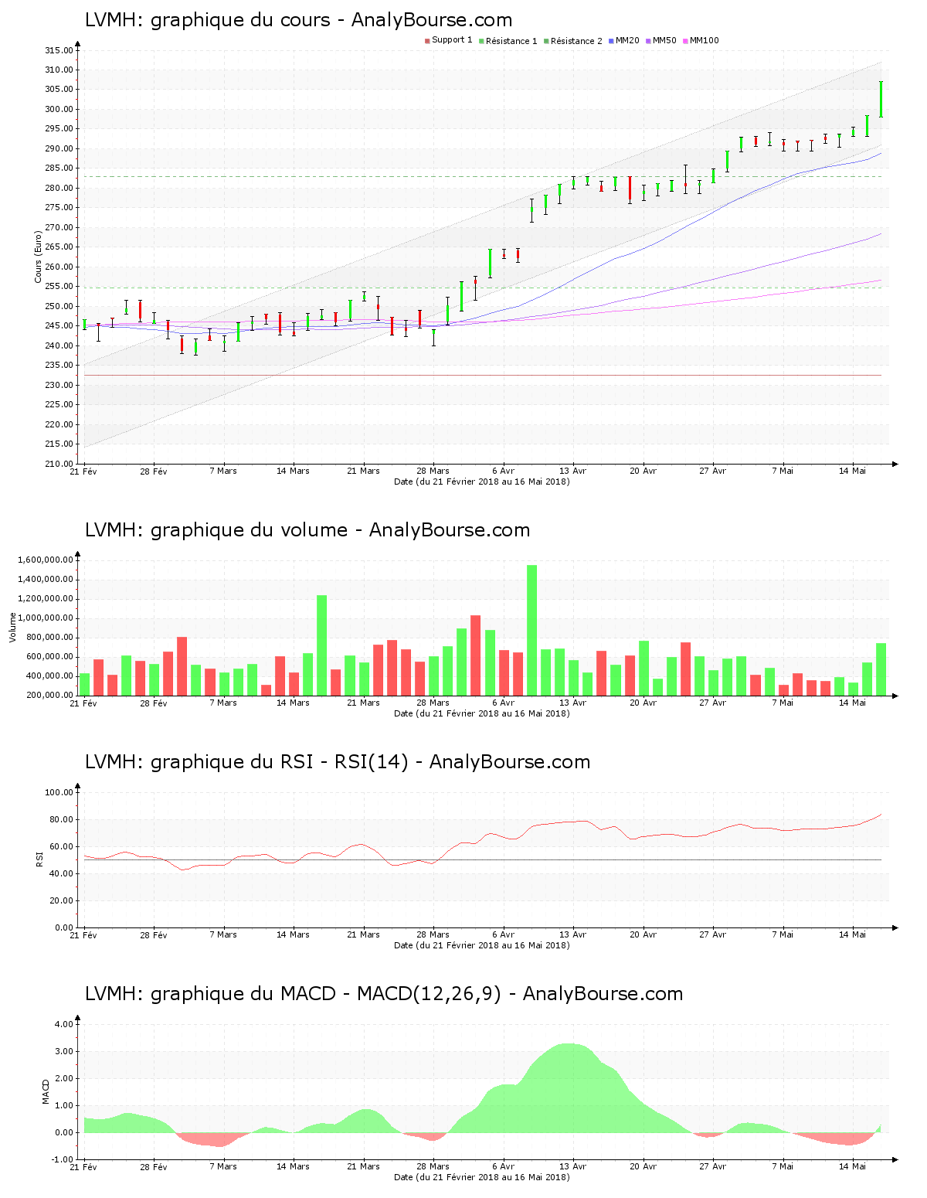Click the vertical "MACD" axis label

click(x=46, y=1091)
